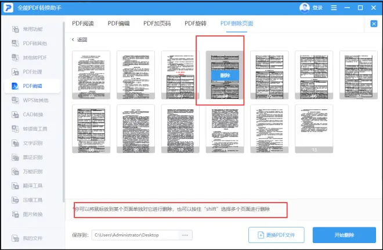The width and height of the screenshot is (383, 250).
Task: Switch to the PDF编辑 top tab
Action: click(119, 23)
